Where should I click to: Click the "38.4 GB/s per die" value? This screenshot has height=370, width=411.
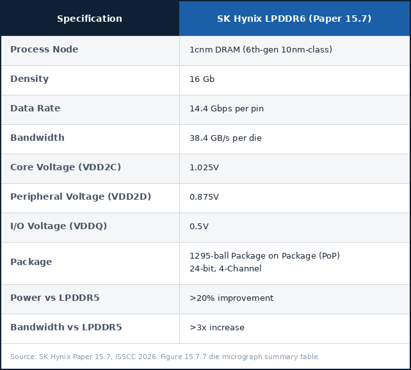225,138
